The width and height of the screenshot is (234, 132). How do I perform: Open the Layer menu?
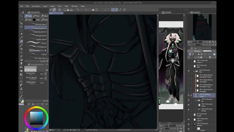tap(45, 6)
